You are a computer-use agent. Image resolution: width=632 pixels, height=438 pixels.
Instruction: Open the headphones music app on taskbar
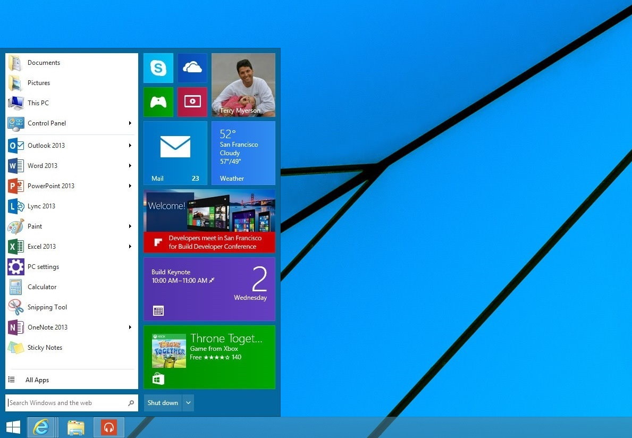pos(109,427)
